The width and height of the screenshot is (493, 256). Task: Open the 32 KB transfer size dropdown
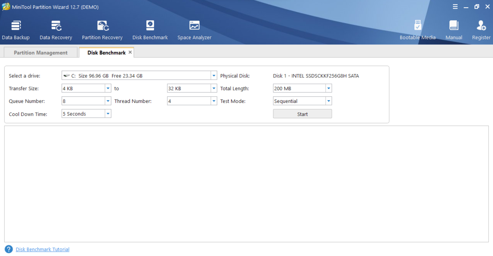214,88
